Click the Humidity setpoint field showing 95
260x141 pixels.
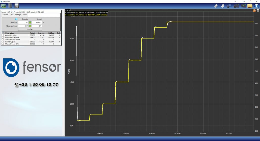(23, 22)
